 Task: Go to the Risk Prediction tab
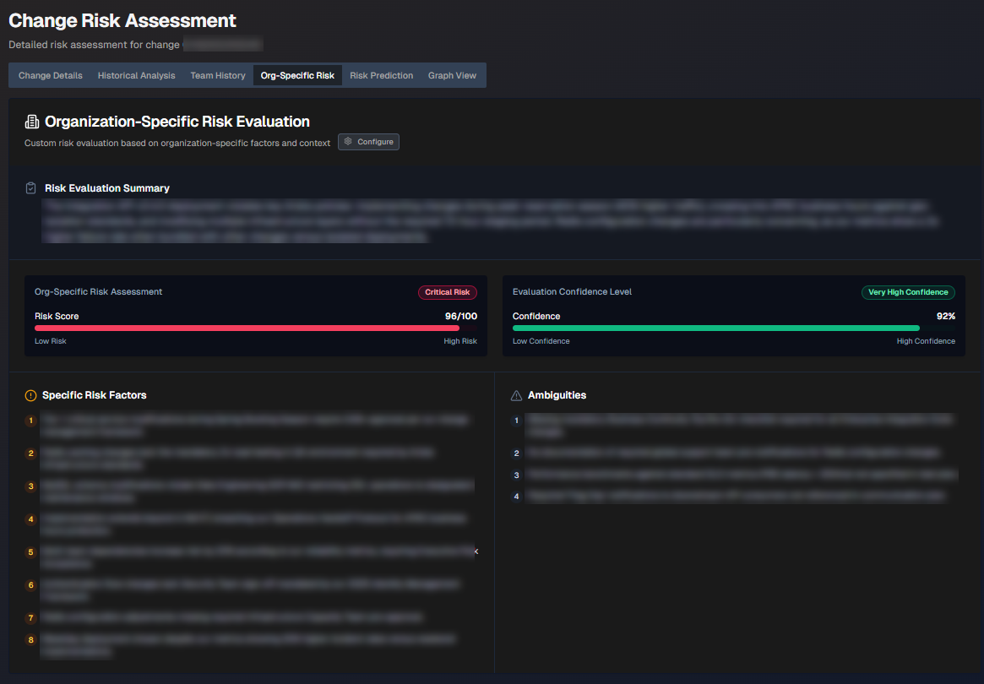382,75
